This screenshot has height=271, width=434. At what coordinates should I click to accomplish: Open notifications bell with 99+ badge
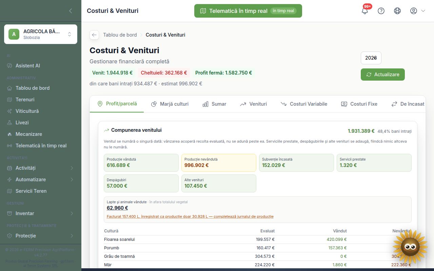tap(365, 11)
